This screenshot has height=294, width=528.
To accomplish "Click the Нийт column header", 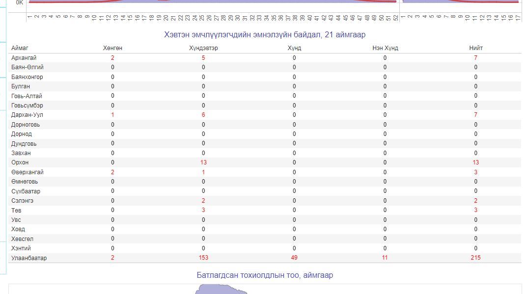I will [475, 48].
